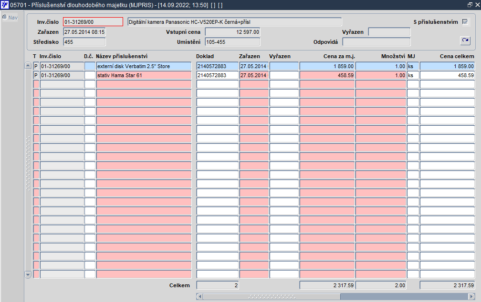Click the Inv.číslo cell in the externí disk row
481x302 pixels.
pos(62,66)
